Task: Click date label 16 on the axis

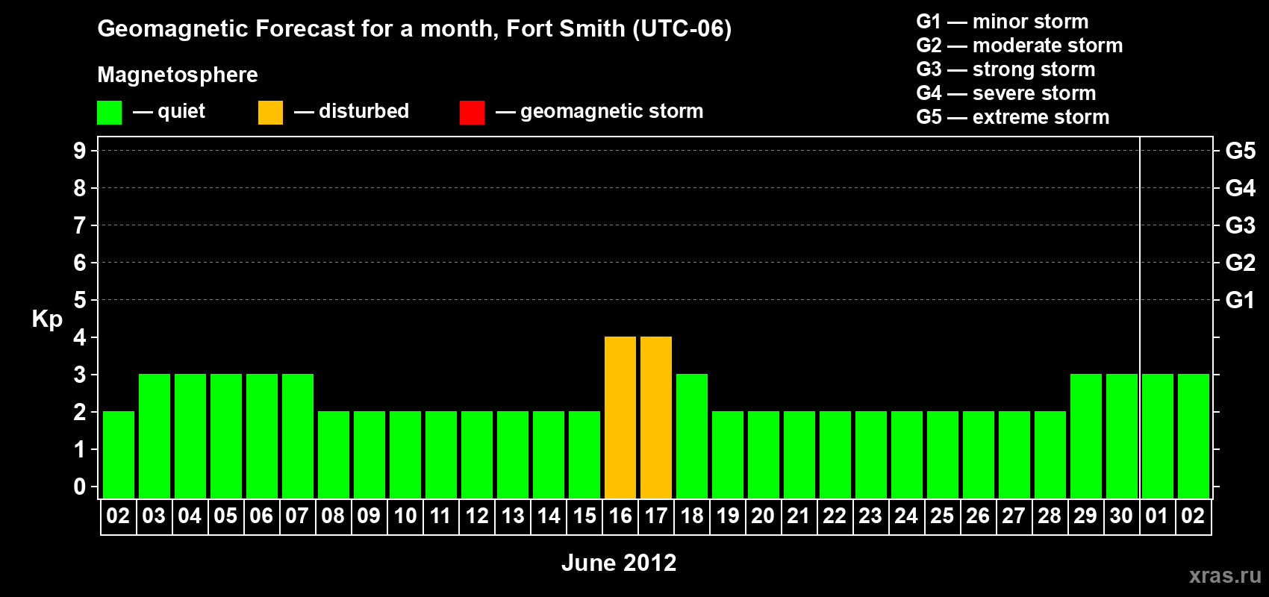Action: 620,516
